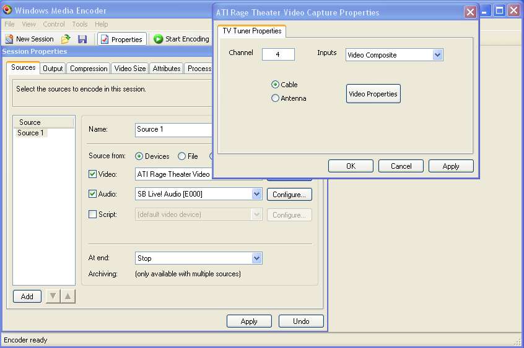Click the ATI Rage Theater Video device field
Screen dimensions: 524x348
[174, 174]
